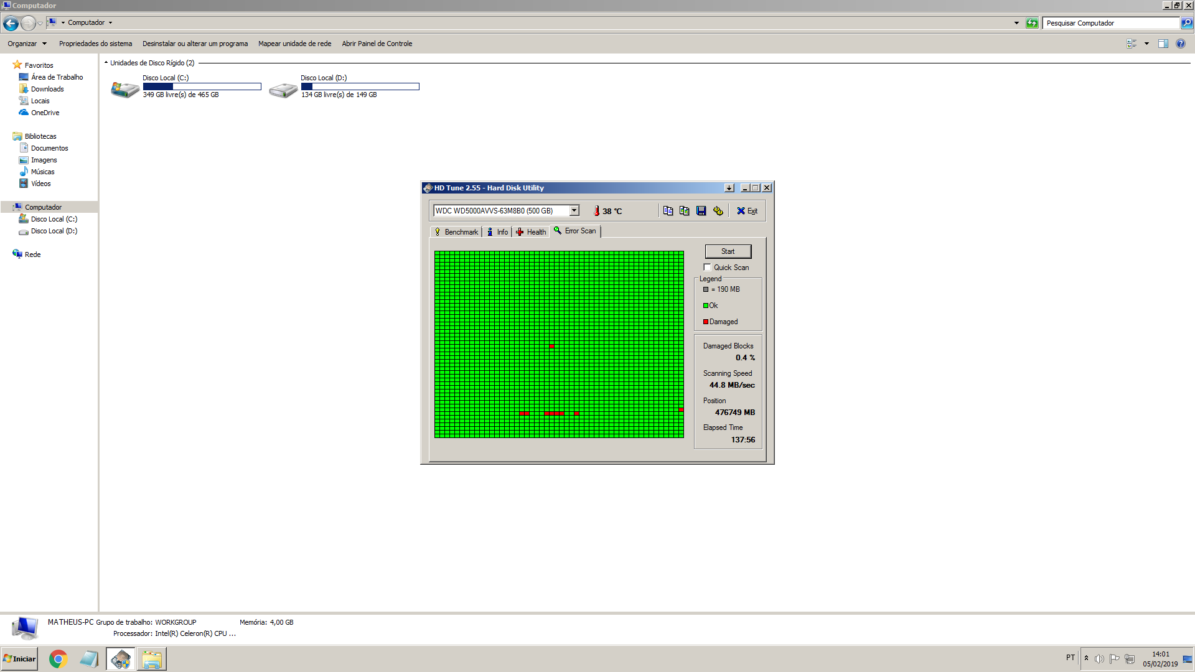1195x672 pixels.
Task: Click Propriedades do sistema
Action: pos(95,44)
